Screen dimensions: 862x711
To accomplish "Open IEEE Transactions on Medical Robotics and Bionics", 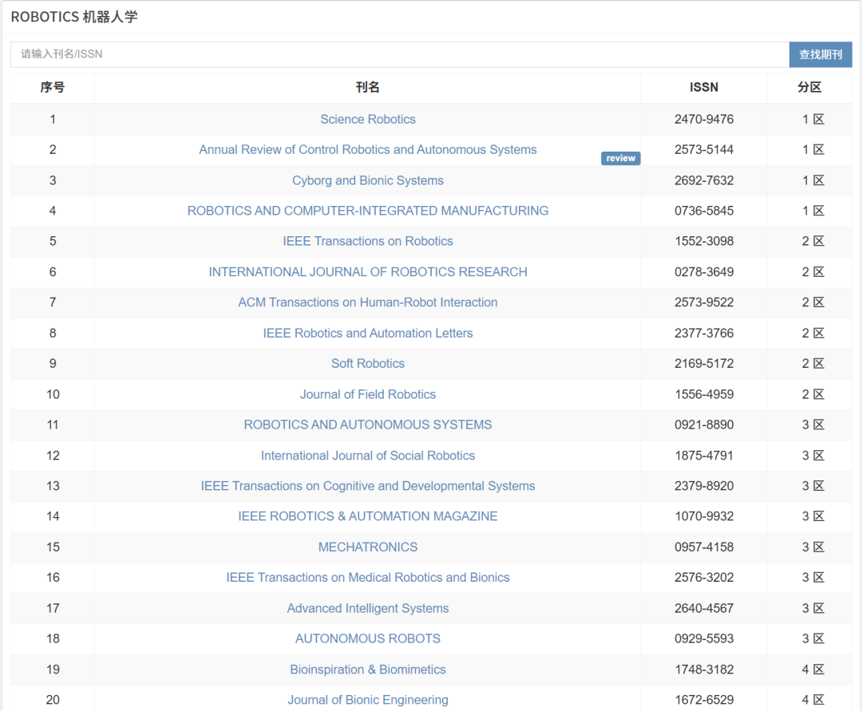I will click(x=368, y=578).
